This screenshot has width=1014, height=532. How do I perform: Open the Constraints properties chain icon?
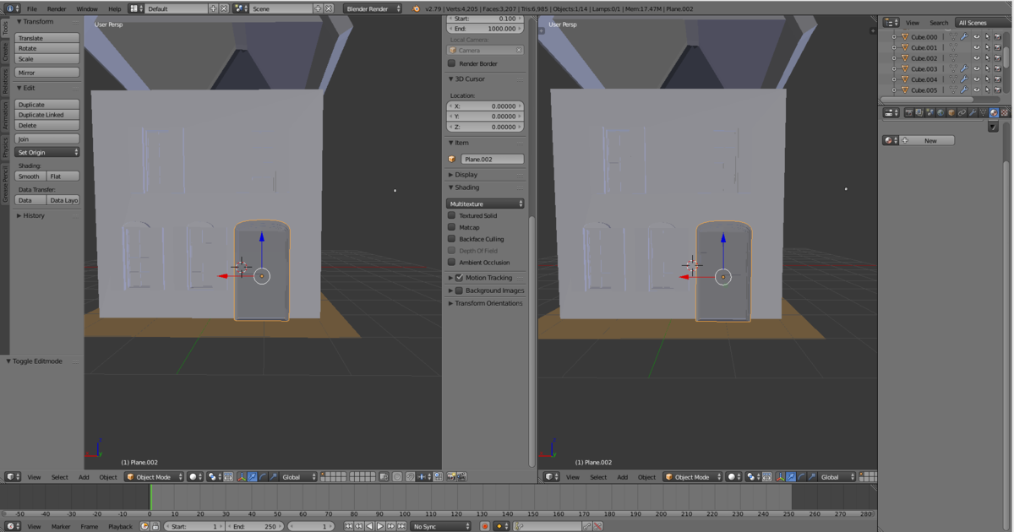click(x=962, y=112)
